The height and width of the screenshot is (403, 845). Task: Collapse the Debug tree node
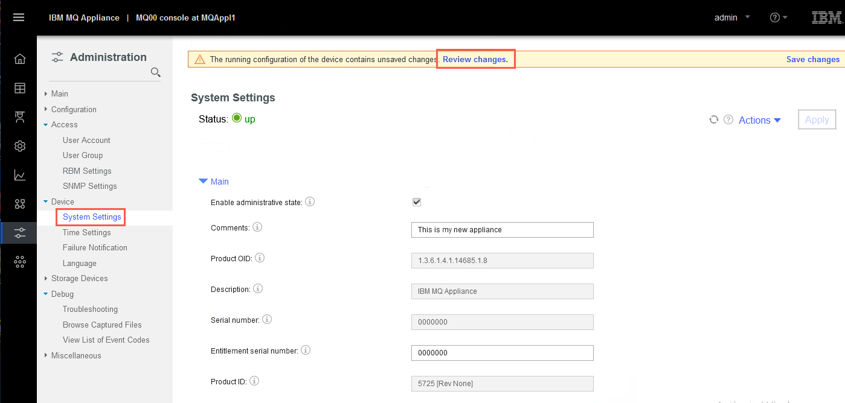pos(46,294)
